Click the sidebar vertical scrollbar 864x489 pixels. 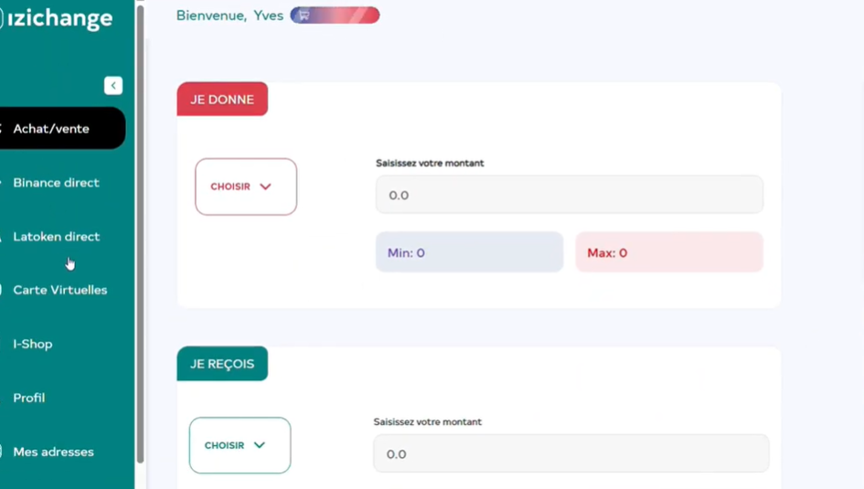(140, 229)
